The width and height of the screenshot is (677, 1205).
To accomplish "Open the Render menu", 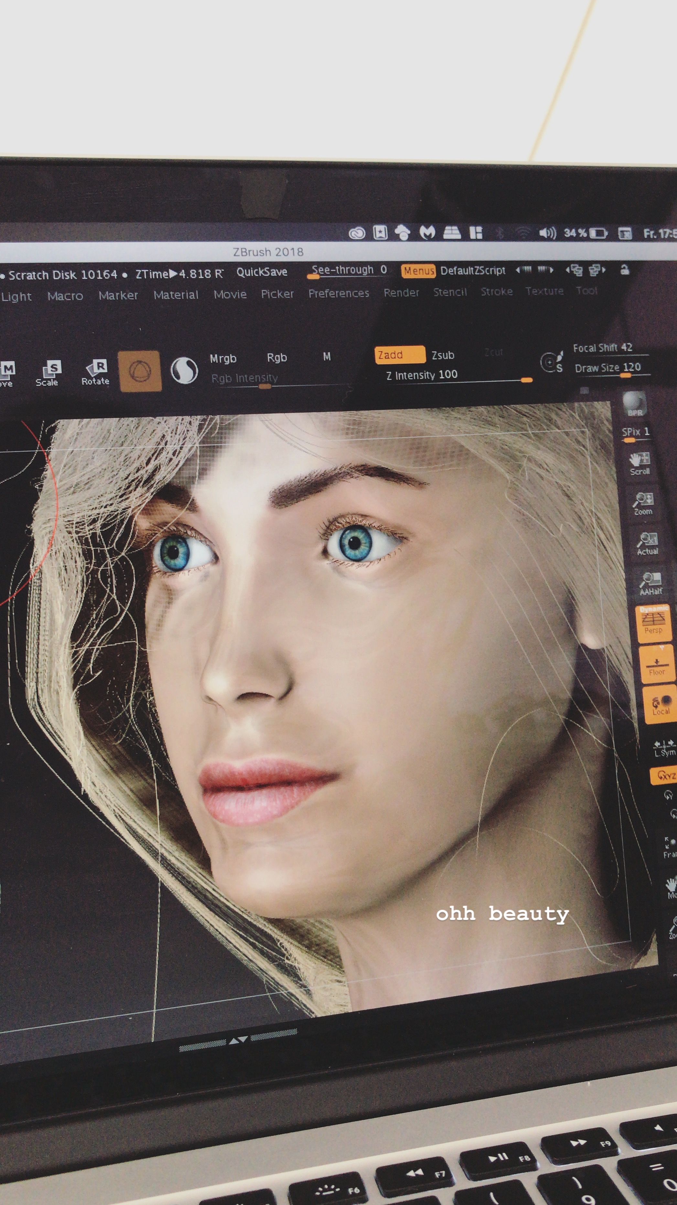I will click(401, 293).
